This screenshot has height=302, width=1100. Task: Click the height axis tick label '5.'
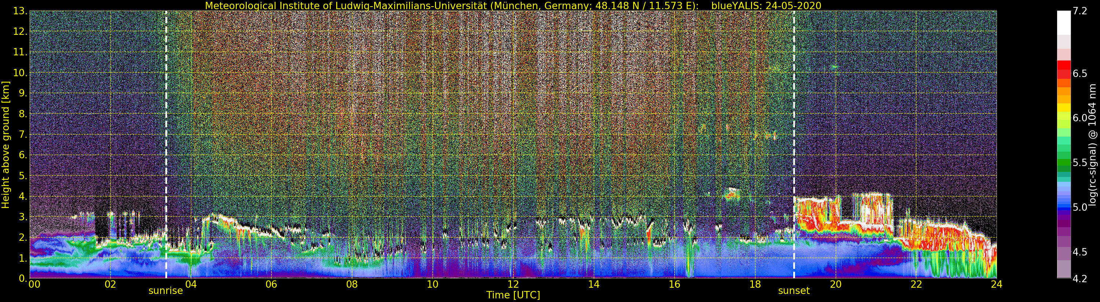coord(23,176)
